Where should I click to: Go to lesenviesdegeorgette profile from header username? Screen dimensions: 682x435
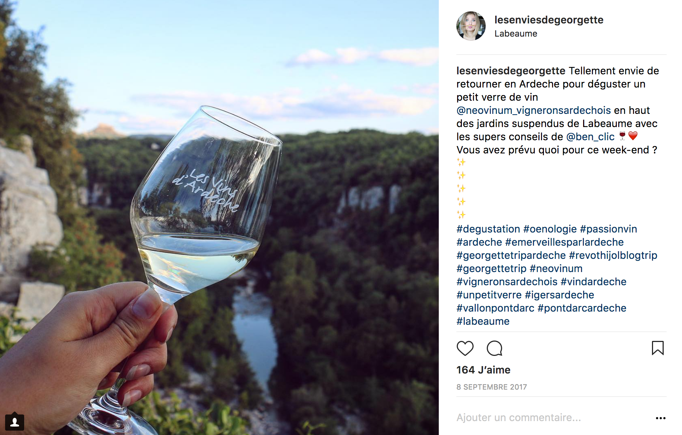[549, 20]
